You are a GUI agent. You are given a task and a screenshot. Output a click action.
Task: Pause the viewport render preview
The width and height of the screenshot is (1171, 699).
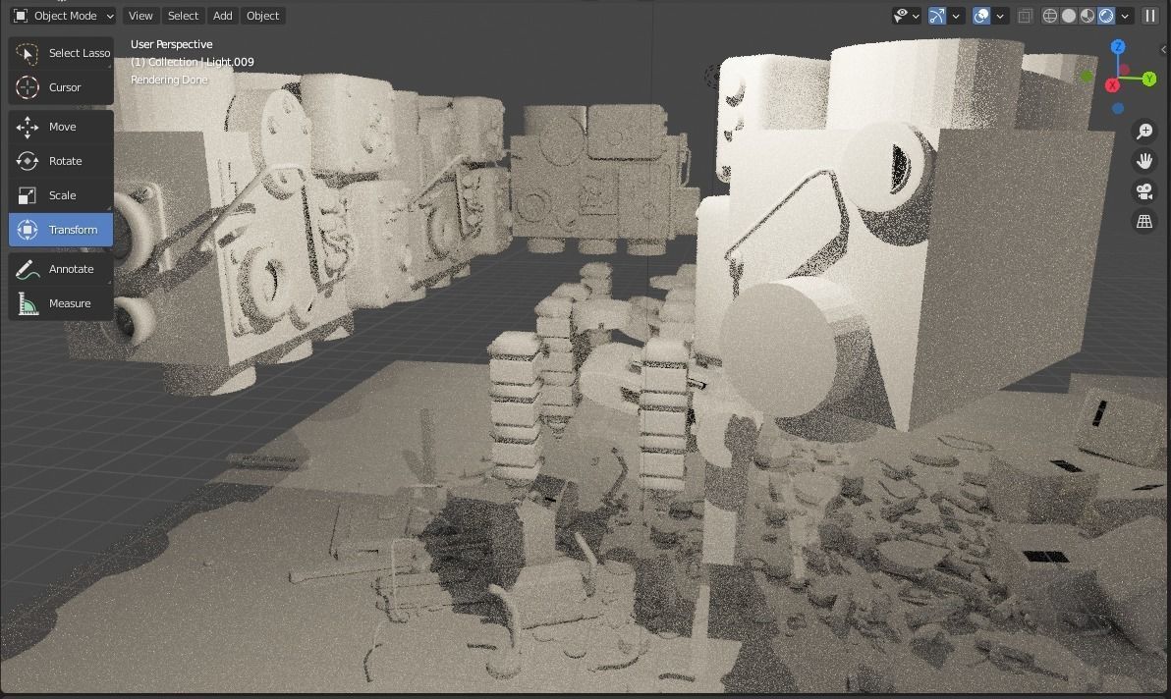click(1150, 16)
